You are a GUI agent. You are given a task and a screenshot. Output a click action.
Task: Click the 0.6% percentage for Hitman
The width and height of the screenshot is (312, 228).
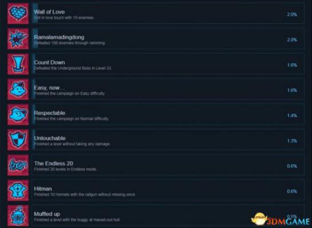coord(292,192)
